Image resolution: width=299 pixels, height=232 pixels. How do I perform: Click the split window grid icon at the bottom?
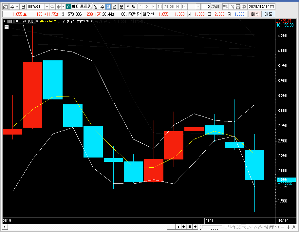click(x=227, y=227)
